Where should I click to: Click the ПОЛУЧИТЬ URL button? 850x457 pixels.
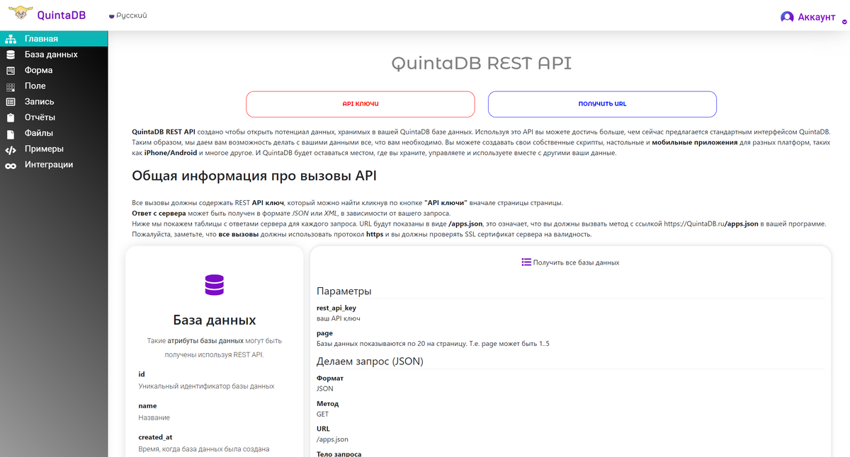click(x=602, y=104)
